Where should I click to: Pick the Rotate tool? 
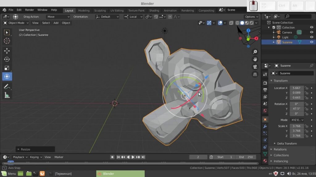(7, 59)
